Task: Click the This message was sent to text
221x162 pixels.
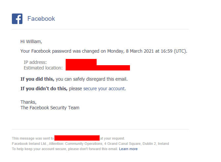Action: (33, 138)
